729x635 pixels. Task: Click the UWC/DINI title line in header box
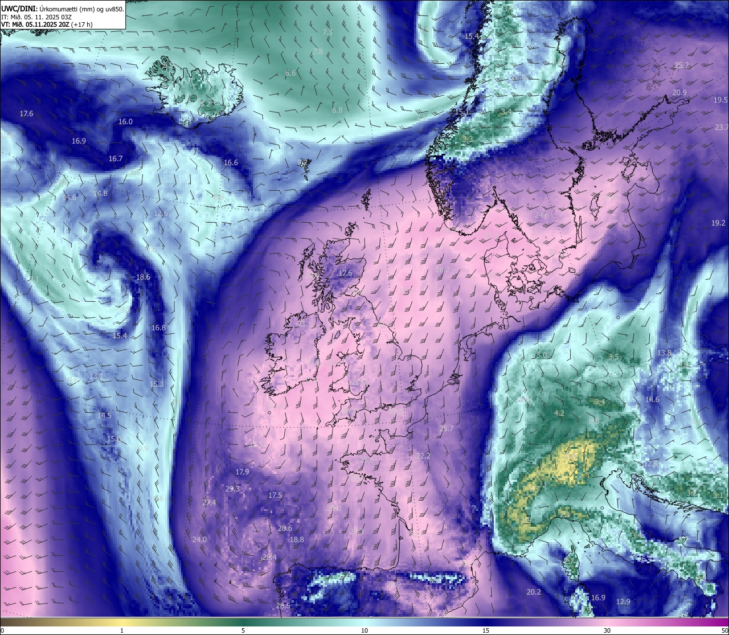63,9
